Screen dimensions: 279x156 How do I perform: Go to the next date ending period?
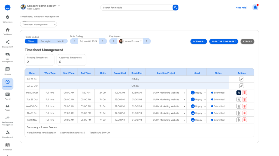tap(103, 41)
